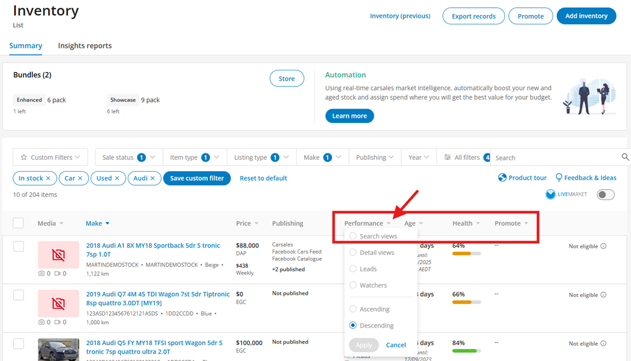Choose Ascending sort order radio
The image size is (631, 361).
(353, 309)
